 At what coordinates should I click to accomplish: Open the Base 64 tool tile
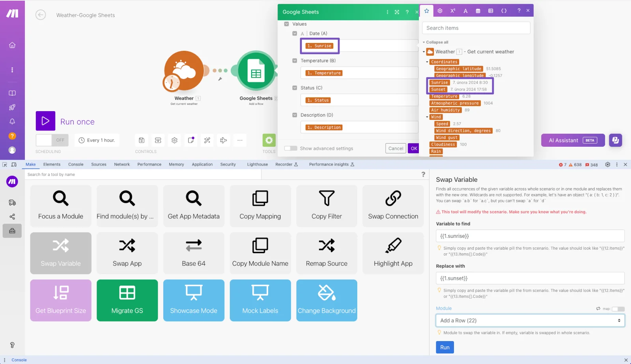pyautogui.click(x=194, y=253)
